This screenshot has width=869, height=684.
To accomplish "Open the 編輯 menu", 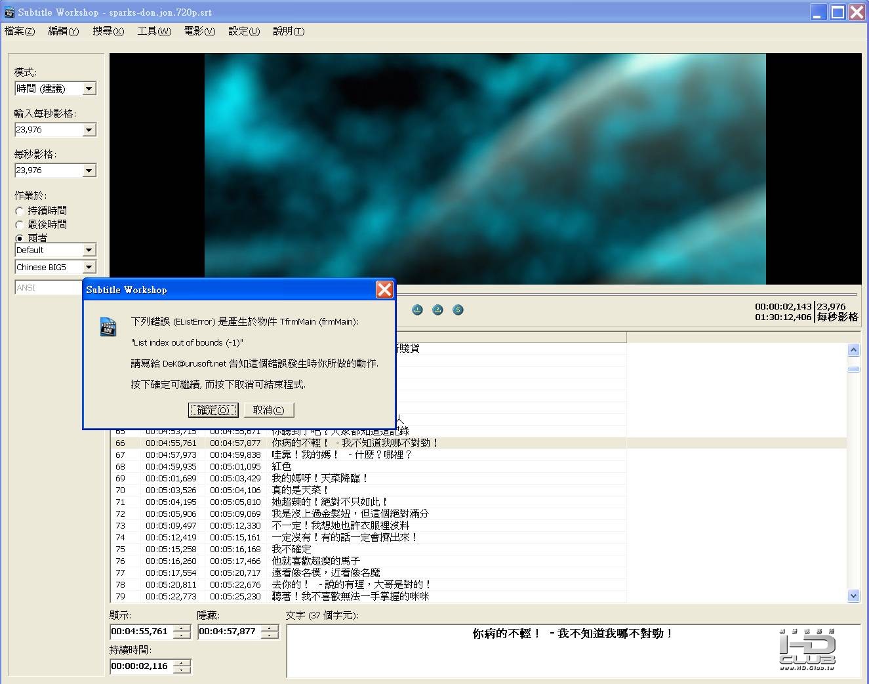I will 63,31.
